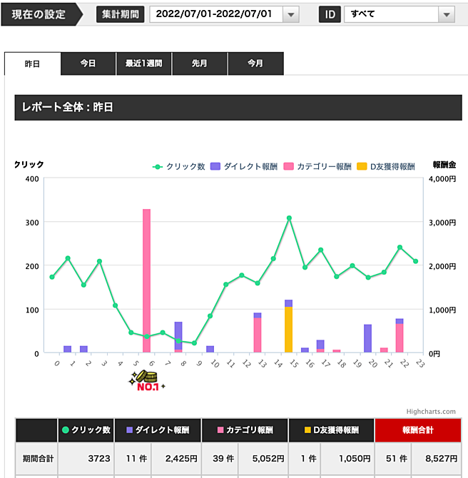Switch to the 最近1週間 tab
The height and width of the screenshot is (478, 468).
coord(144,63)
